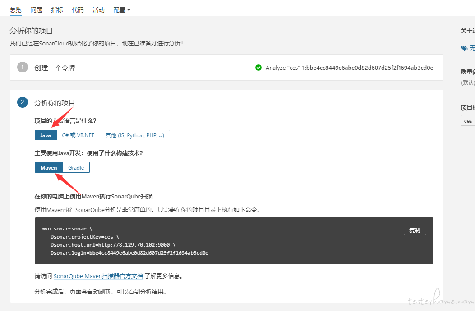Select C# 或 VB.NET language option
This screenshot has height=311, width=475.
coord(78,135)
